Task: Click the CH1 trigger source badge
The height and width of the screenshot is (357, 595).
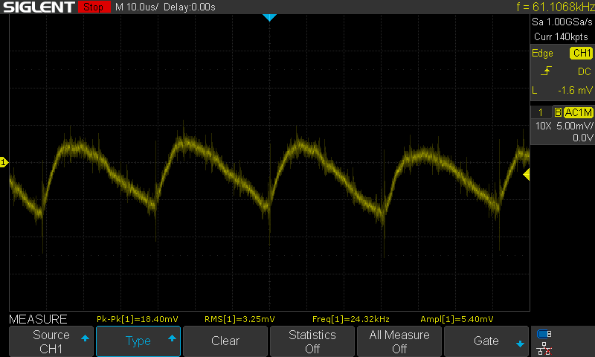Action: (581, 54)
